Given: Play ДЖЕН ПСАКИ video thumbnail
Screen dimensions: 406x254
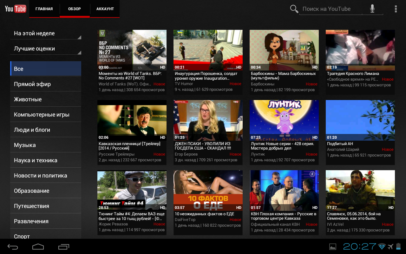Looking at the screenshot, I should [208, 120].
